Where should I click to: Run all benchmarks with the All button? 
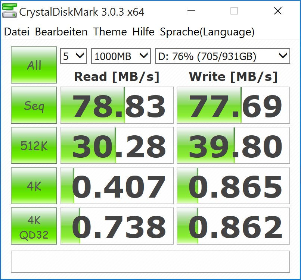coord(34,65)
